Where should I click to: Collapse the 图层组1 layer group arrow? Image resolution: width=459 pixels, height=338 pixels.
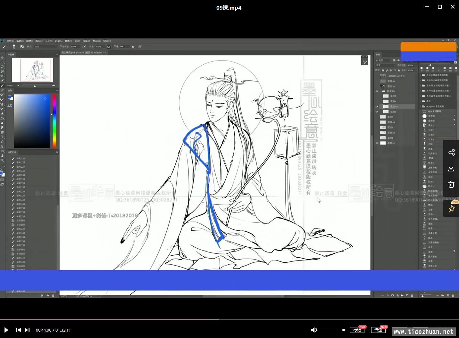(x=380, y=91)
